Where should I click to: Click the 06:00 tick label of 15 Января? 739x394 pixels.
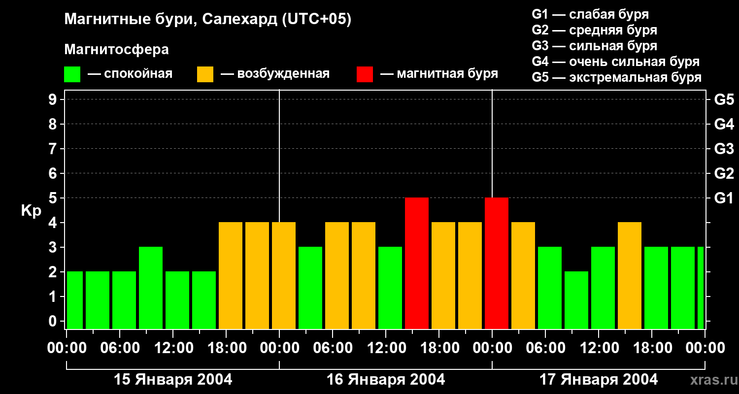(120, 348)
